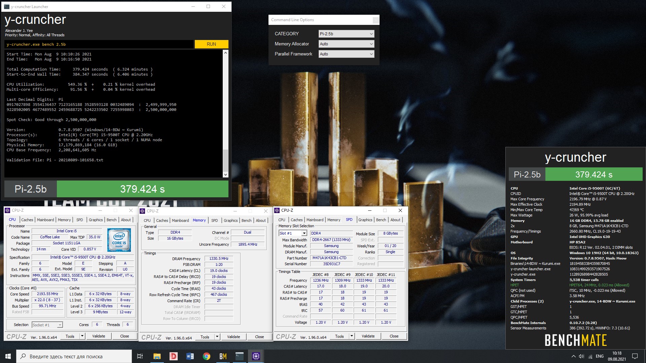Viewport: 646px width, 363px height.
Task: Open the Socket #1 selection dropdown
Action: click(x=47, y=325)
